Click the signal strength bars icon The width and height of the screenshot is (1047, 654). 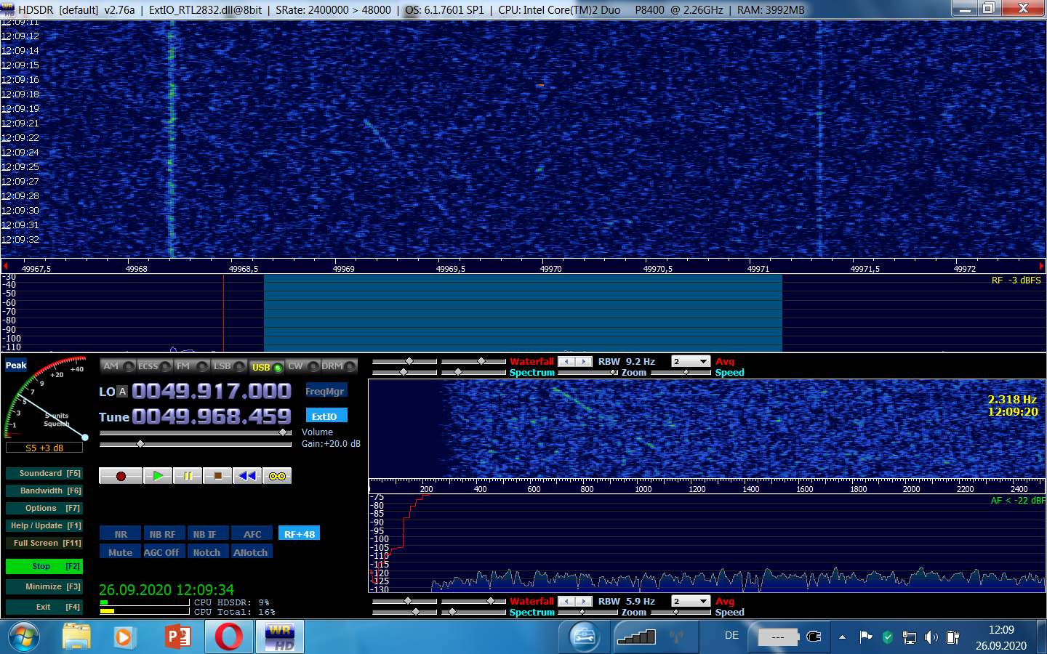click(x=636, y=637)
